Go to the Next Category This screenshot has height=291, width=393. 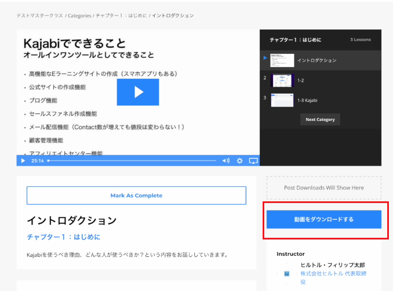click(x=320, y=120)
